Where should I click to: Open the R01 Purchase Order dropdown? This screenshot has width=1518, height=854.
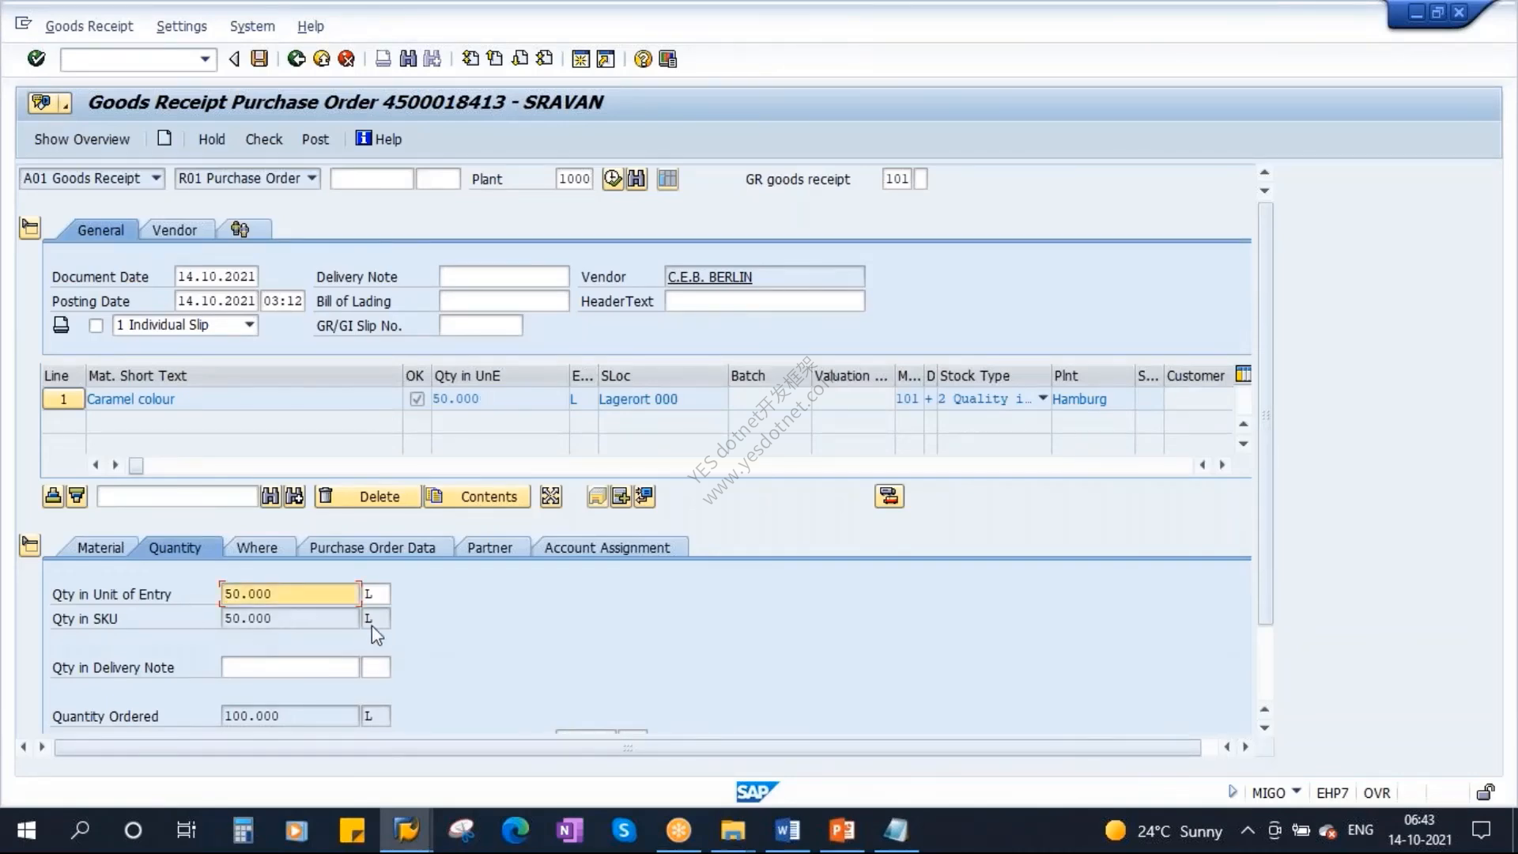click(247, 179)
